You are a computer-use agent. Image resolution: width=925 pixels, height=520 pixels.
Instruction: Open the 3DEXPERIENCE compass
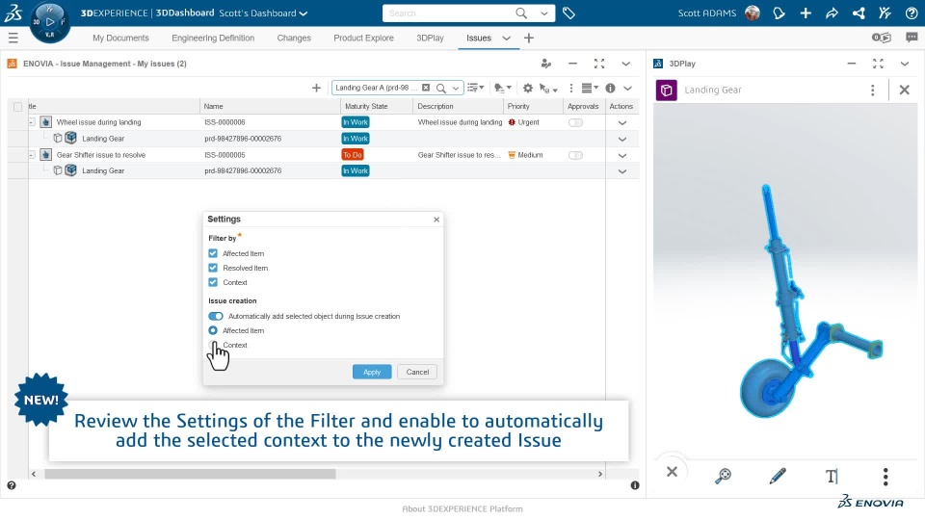pyautogui.click(x=49, y=22)
